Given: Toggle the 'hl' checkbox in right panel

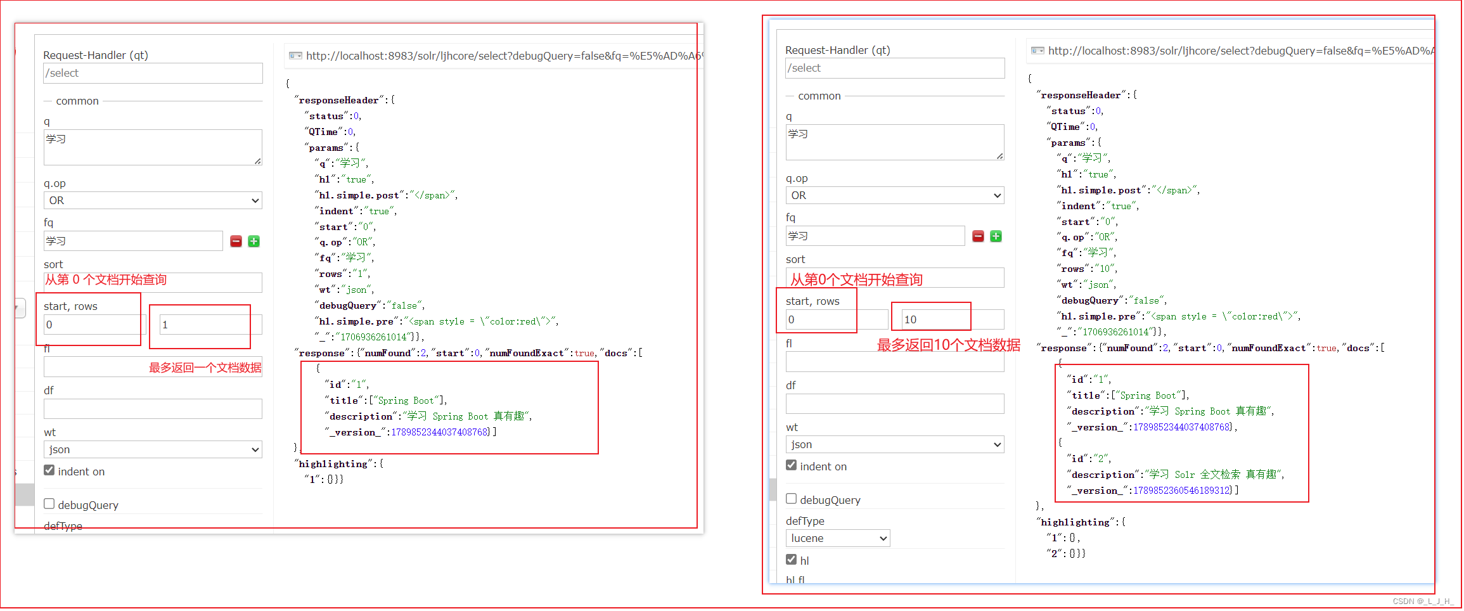Looking at the screenshot, I should click(791, 560).
